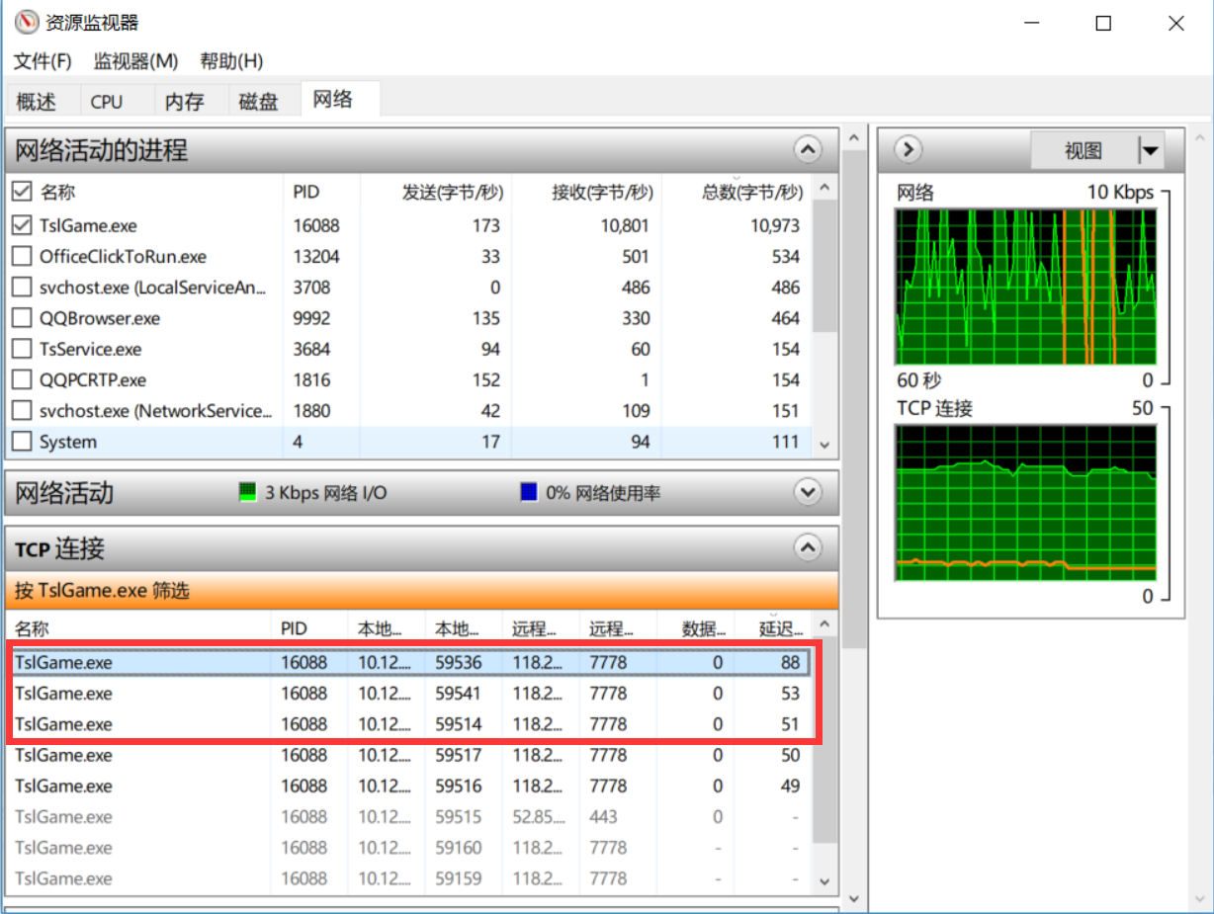Viewport: 1214px width, 914px height.
Task: Hide the graph pane with arrow button
Action: 908,150
